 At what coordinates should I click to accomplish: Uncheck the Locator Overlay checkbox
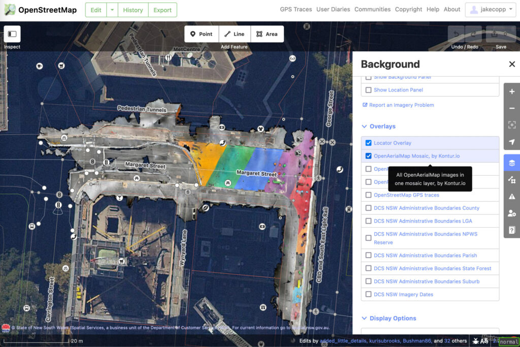368,143
